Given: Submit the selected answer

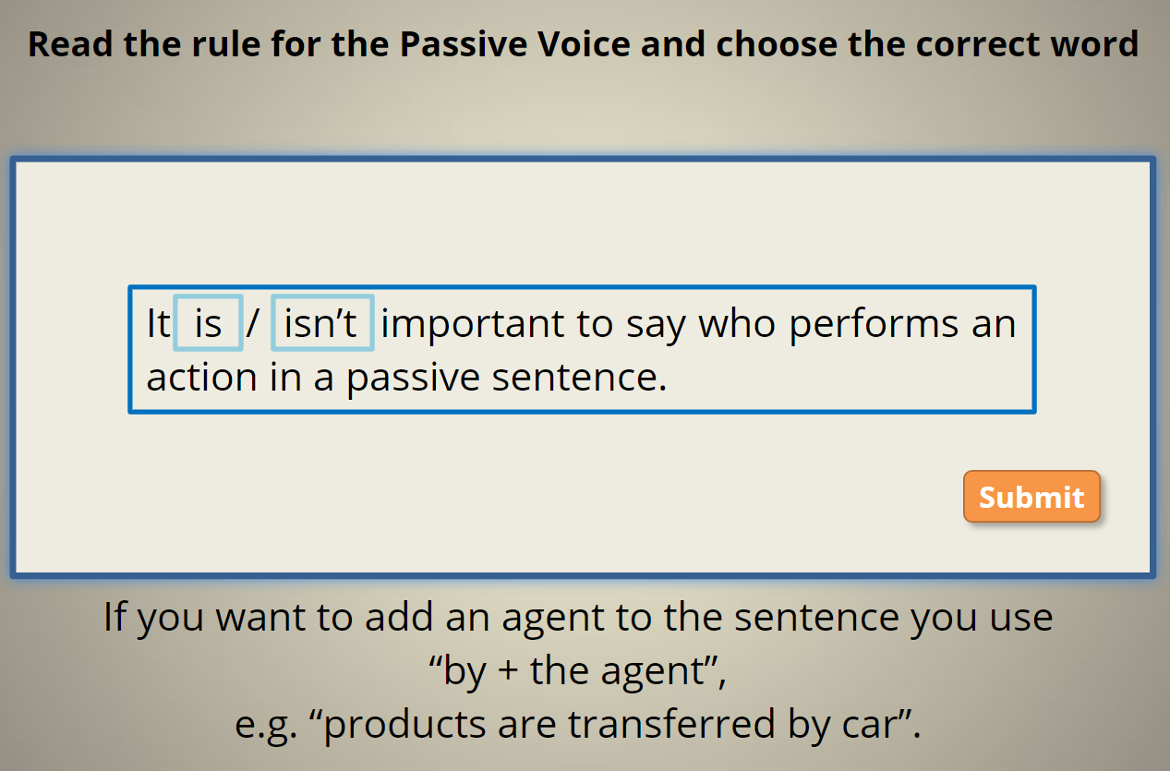Looking at the screenshot, I should point(1031,497).
